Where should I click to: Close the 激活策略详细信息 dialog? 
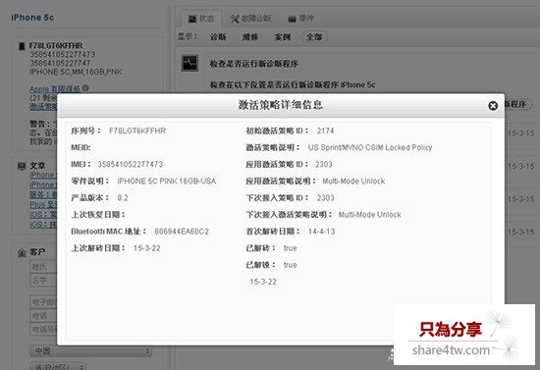click(493, 106)
